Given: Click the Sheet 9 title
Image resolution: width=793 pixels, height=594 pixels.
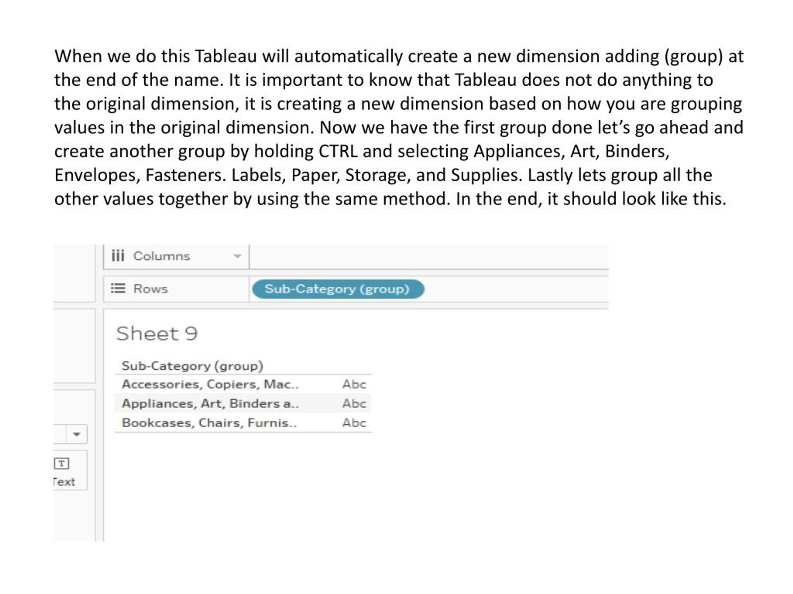Looking at the screenshot, I should [157, 333].
